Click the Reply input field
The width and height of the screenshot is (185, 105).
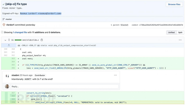(64, 87)
